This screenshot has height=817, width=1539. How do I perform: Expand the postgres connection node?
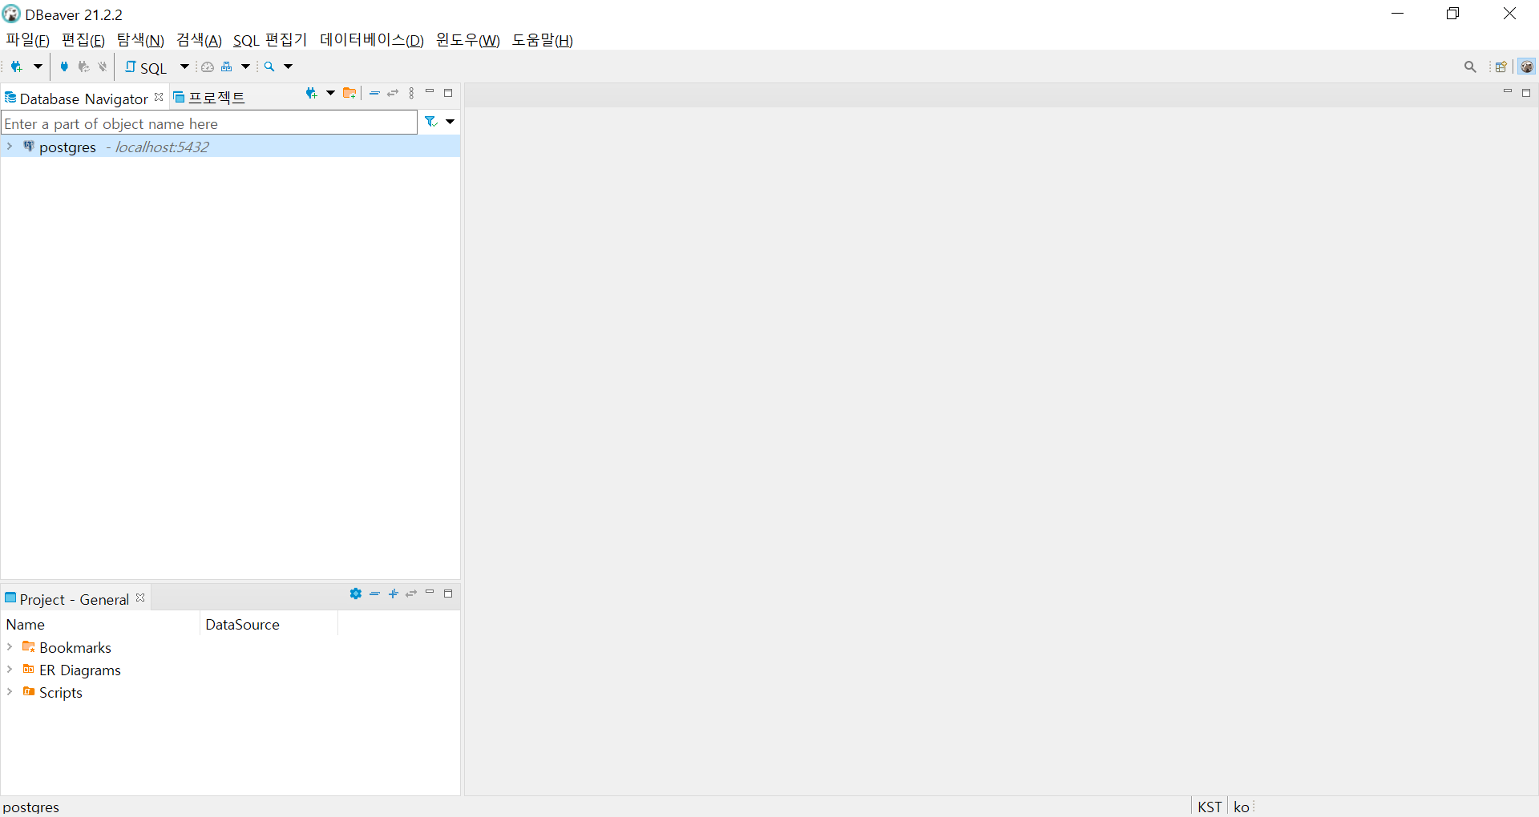pyautogui.click(x=10, y=147)
